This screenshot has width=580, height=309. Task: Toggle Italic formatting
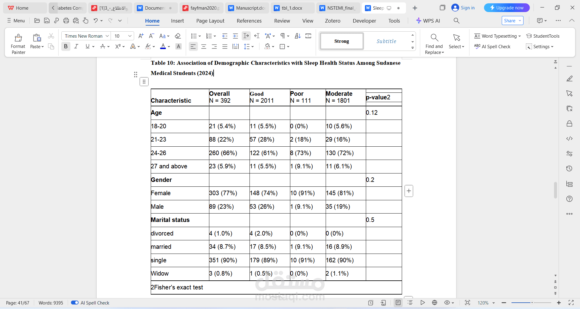click(76, 46)
